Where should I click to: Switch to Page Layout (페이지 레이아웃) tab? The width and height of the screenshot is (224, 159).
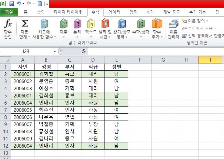[x=68, y=12]
